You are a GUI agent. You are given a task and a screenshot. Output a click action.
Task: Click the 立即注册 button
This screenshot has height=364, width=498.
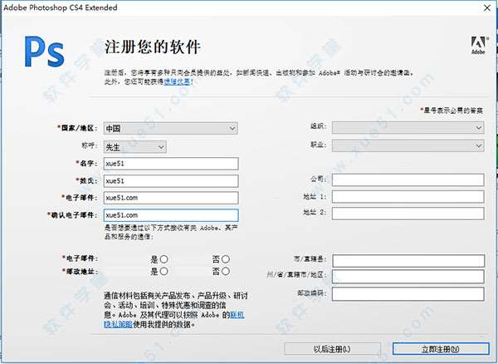tap(441, 349)
